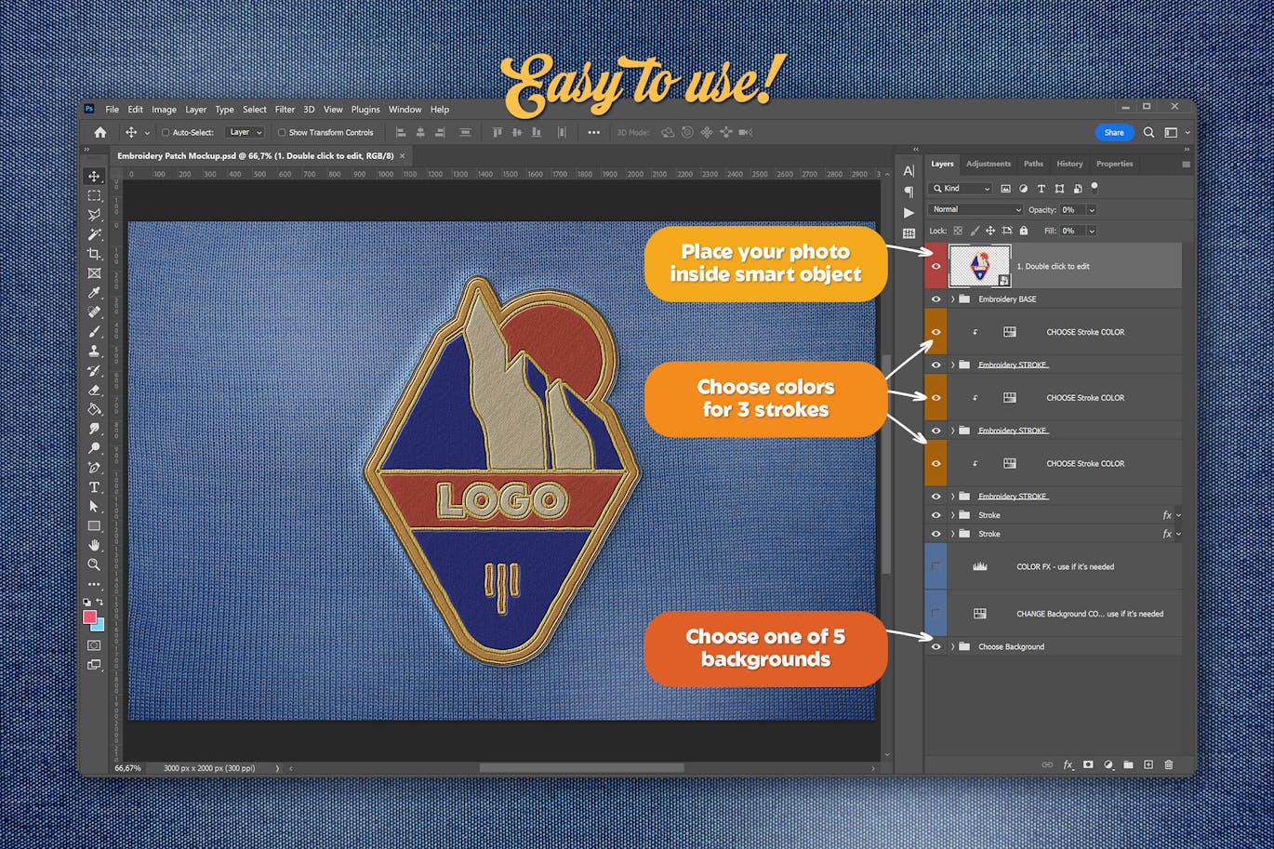Open the layer filter Kind dropdown
Image resolution: width=1274 pixels, height=849 pixels.
click(x=962, y=189)
